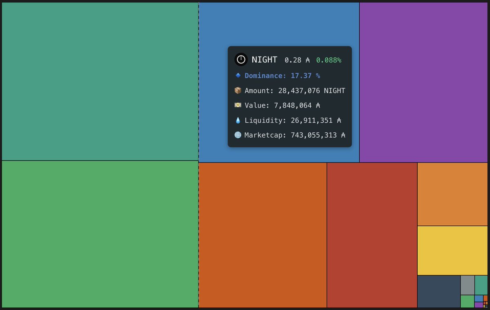Select the yellow treemap tile
490x310 pixels.
pos(452,251)
